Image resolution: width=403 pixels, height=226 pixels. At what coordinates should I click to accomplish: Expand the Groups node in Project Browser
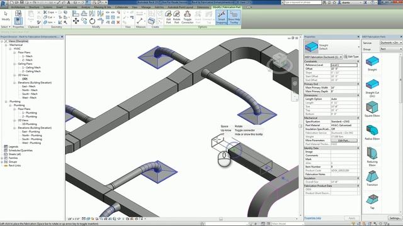coord(2,162)
